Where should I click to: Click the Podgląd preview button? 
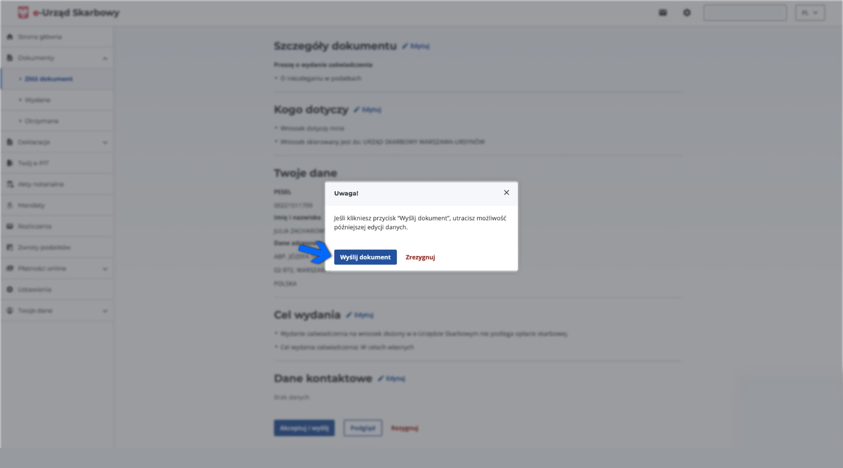362,428
